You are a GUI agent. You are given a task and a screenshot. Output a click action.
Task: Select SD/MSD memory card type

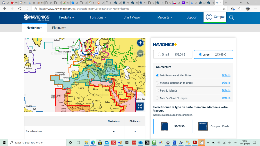[x=173, y=126]
